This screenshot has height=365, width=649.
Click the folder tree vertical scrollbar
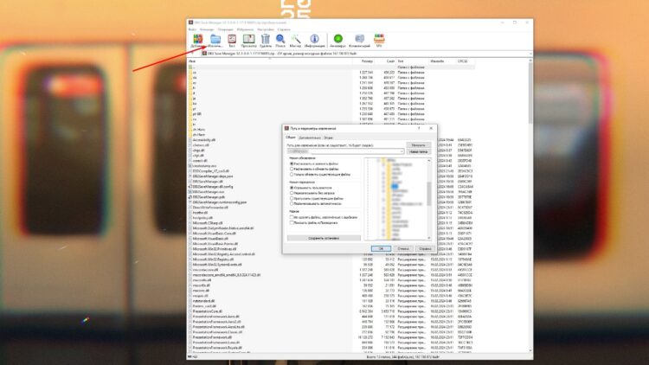click(429, 190)
